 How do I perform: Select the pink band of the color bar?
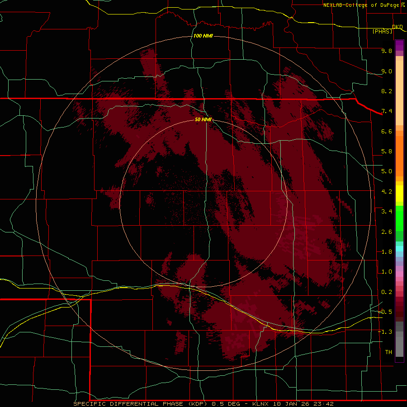click(399, 274)
